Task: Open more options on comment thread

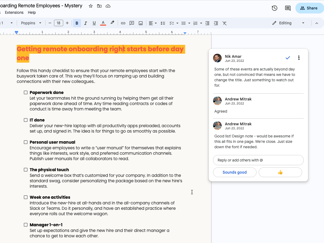Action: (x=299, y=58)
